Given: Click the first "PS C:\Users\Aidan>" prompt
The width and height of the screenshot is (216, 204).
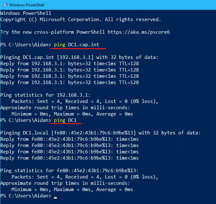Looking at the screenshot, I should point(26,45).
